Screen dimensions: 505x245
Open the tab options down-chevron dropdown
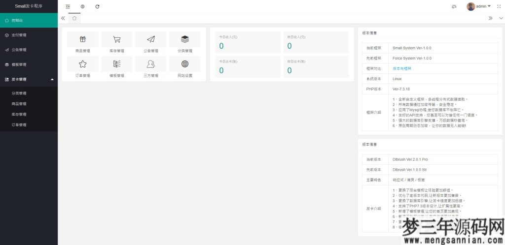pyautogui.click(x=501, y=18)
